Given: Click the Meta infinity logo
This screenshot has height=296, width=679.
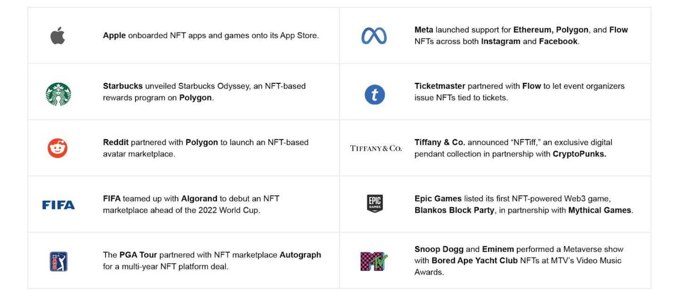Looking at the screenshot, I should [374, 36].
